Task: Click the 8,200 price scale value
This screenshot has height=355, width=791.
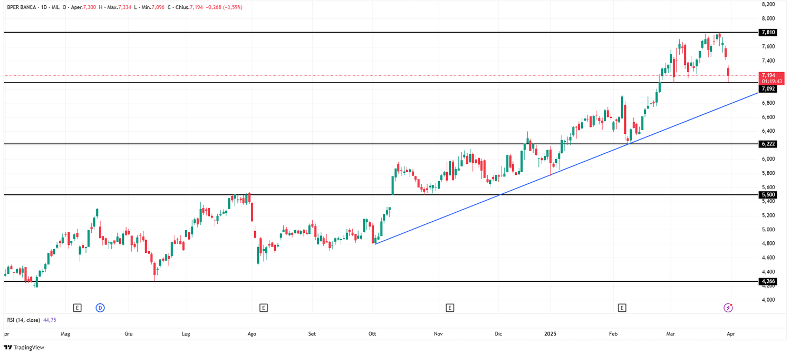Action: pyautogui.click(x=768, y=4)
